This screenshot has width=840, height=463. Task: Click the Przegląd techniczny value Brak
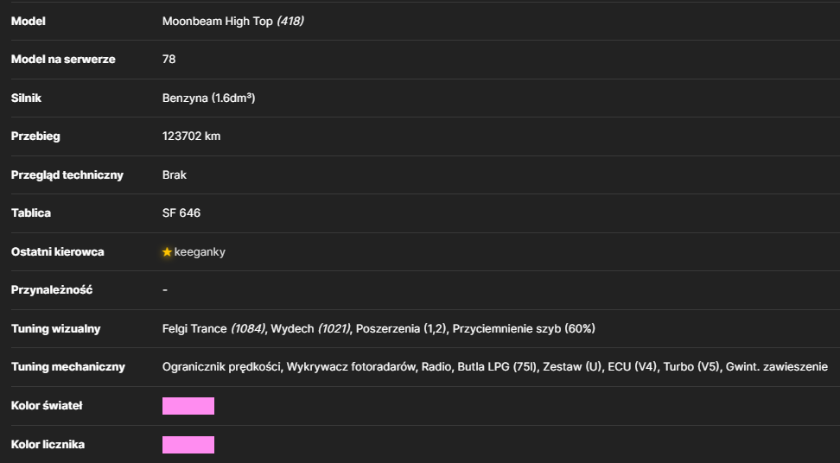tap(174, 175)
